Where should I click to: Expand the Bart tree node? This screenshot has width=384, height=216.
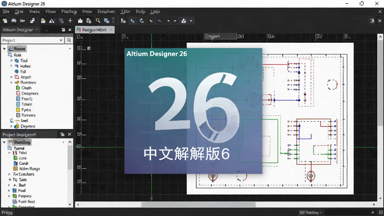(9, 185)
